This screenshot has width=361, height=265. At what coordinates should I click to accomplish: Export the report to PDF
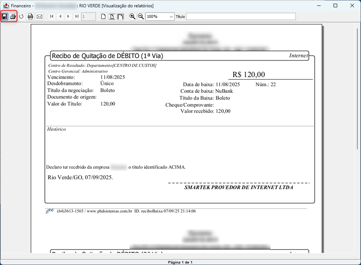[x=30, y=17]
